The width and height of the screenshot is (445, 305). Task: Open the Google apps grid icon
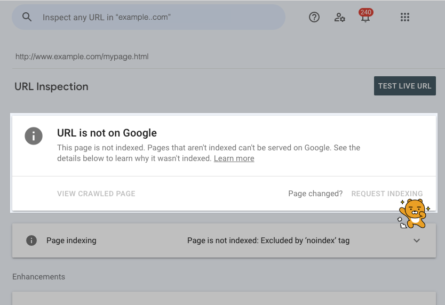(404, 17)
